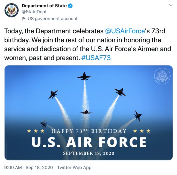Click the "Happy 73rd Birthday" banner text
This screenshot has width=177, height=175.
pos(89,131)
